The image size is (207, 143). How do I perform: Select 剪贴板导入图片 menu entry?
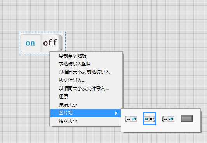(x=86, y=64)
